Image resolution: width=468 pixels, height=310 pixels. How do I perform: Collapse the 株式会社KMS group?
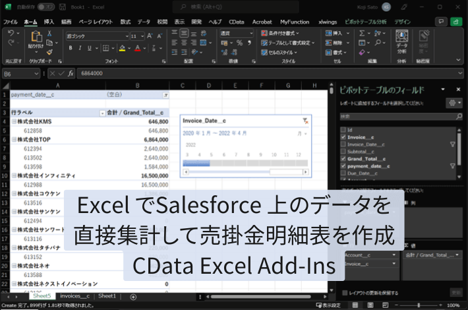point(14,121)
